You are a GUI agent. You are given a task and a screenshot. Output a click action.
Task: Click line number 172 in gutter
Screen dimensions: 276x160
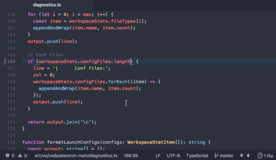(11, 102)
